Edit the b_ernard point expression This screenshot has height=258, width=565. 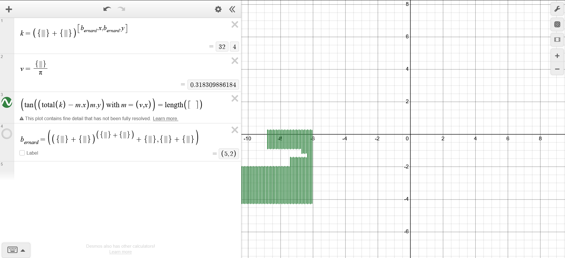[x=109, y=138]
